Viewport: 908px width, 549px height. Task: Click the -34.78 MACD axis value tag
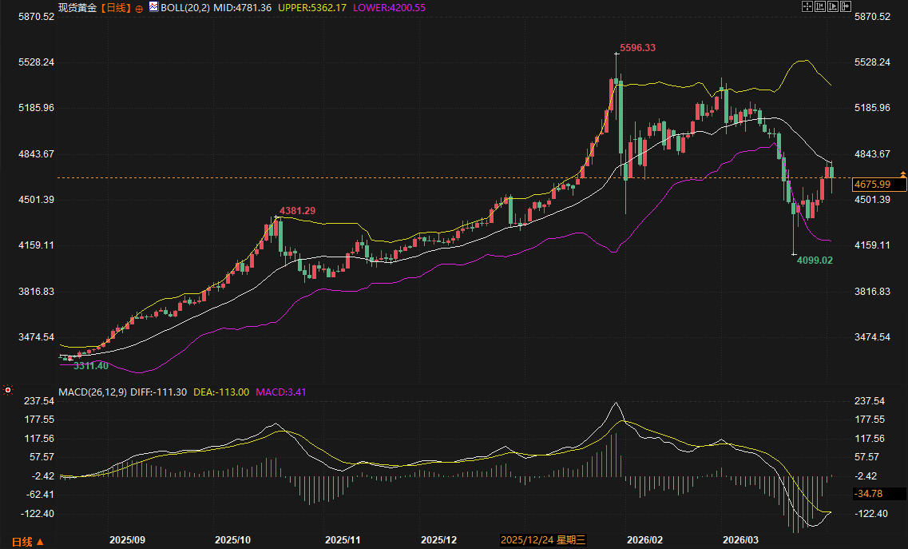pyautogui.click(x=879, y=494)
